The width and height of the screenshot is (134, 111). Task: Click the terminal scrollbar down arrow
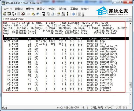click(x=130, y=90)
